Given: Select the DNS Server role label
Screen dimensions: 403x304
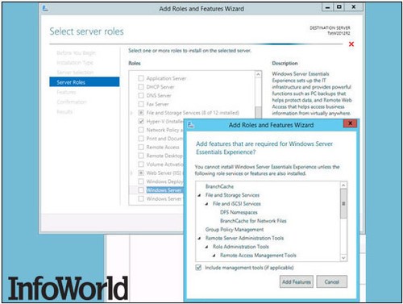Looking at the screenshot, I should point(159,95).
